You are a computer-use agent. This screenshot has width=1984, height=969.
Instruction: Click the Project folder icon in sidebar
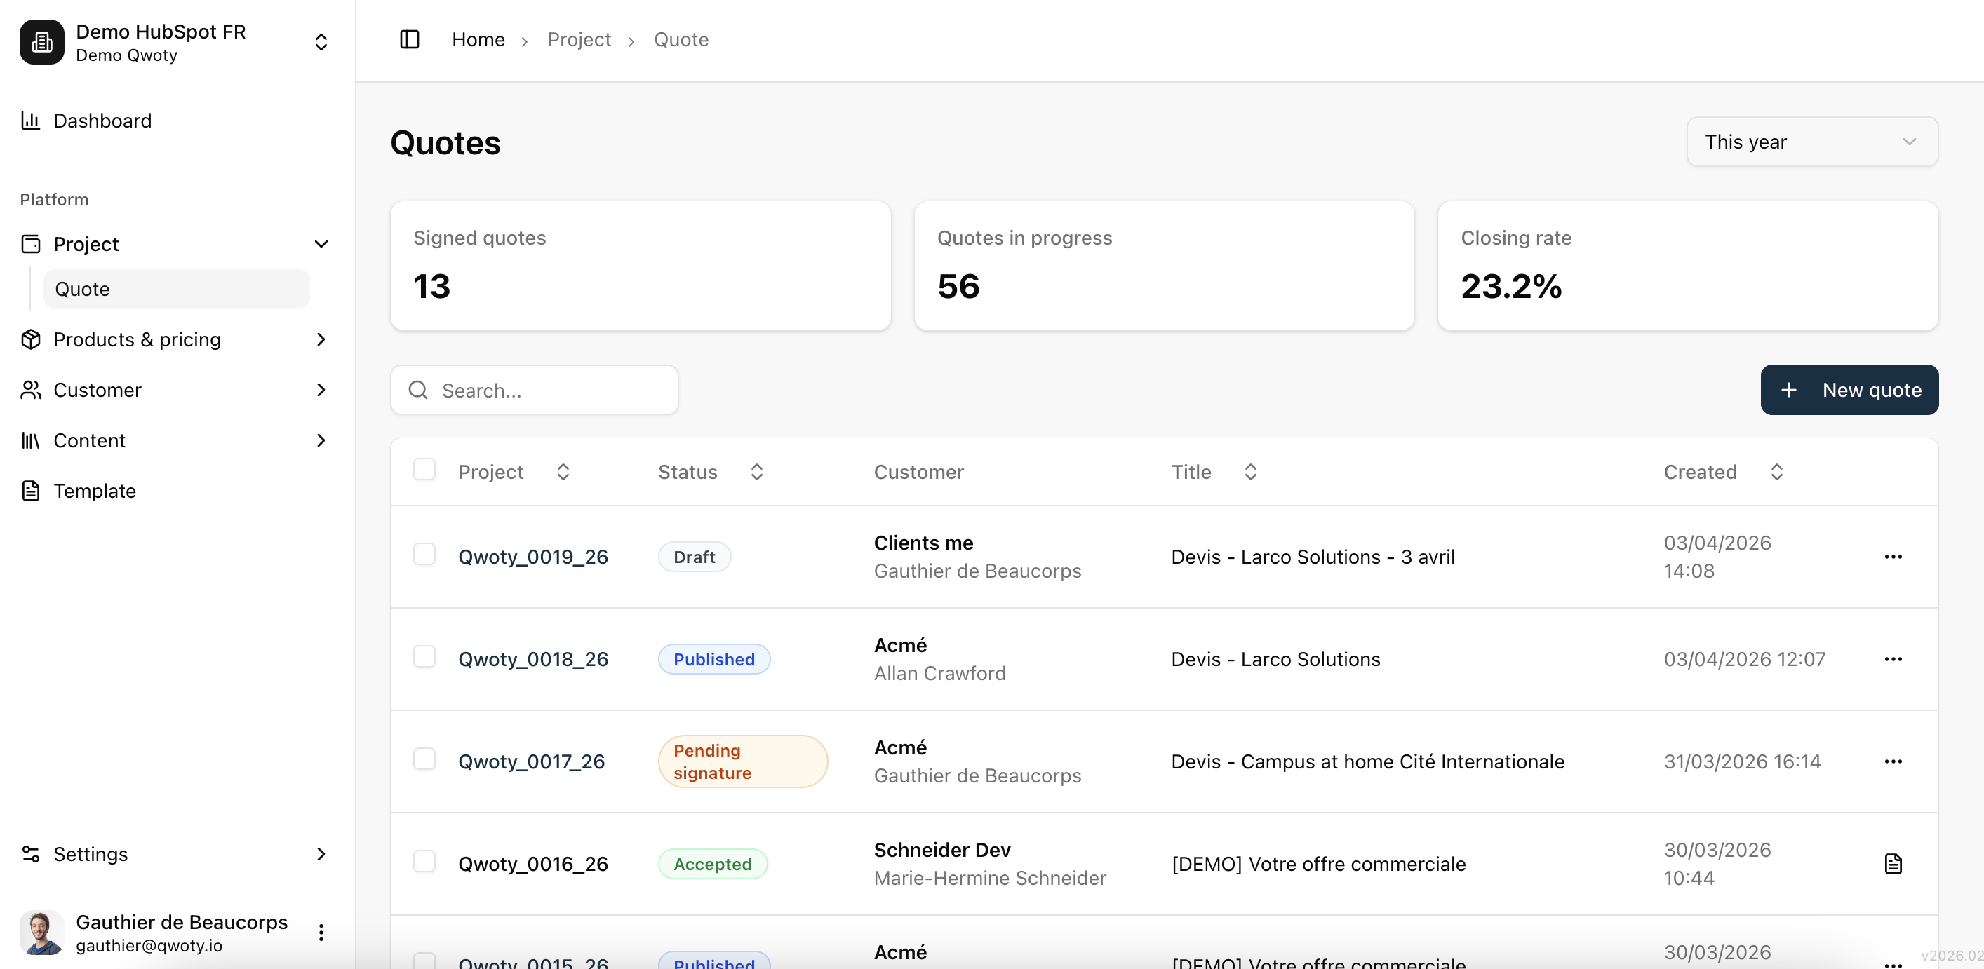[x=31, y=244]
